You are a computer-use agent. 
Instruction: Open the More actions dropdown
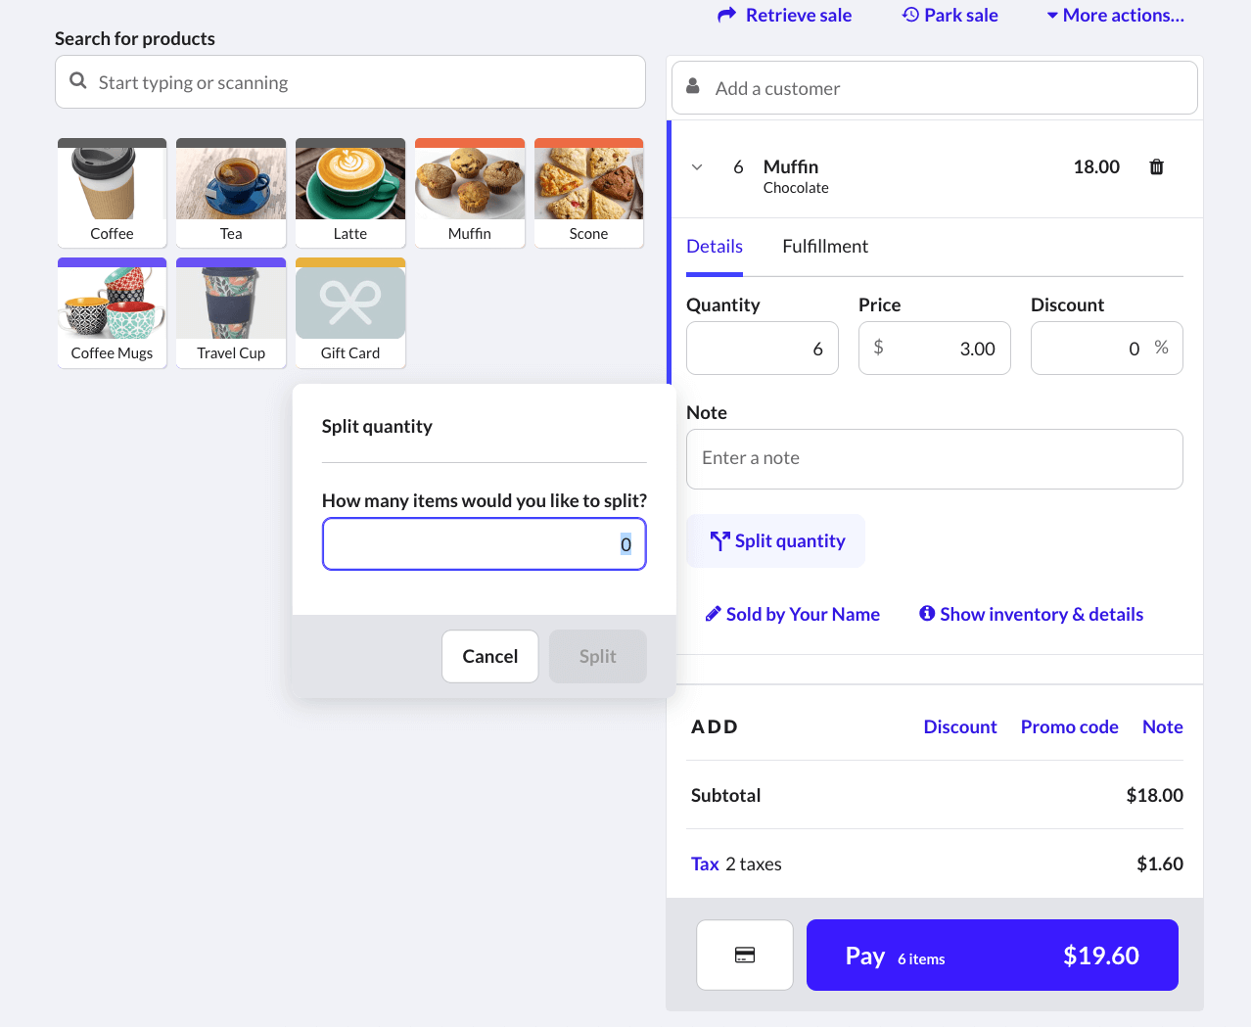coord(1115,15)
